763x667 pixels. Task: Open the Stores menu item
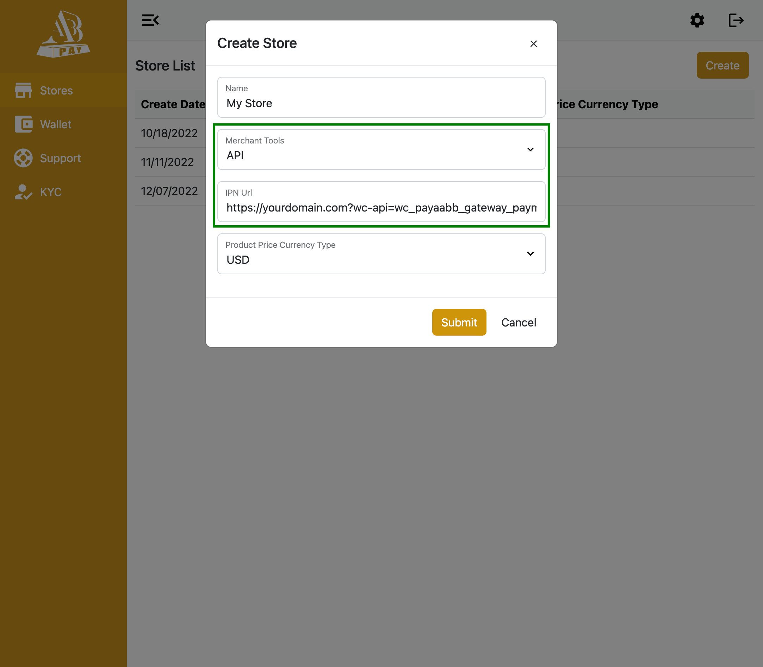coord(63,91)
